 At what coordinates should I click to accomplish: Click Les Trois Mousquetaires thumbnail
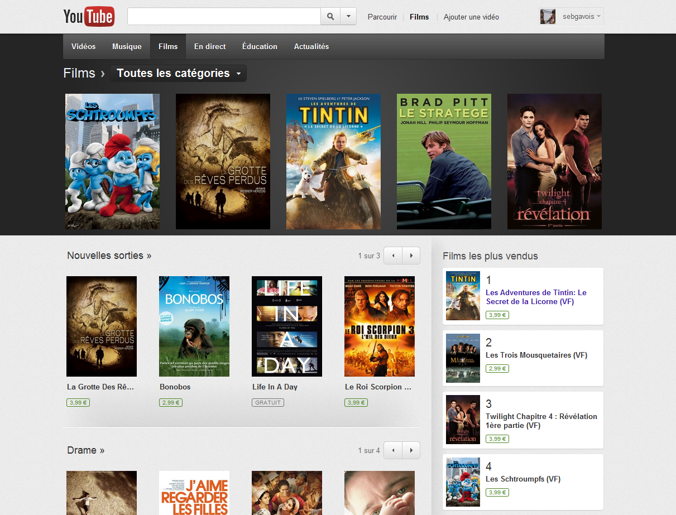tap(463, 358)
